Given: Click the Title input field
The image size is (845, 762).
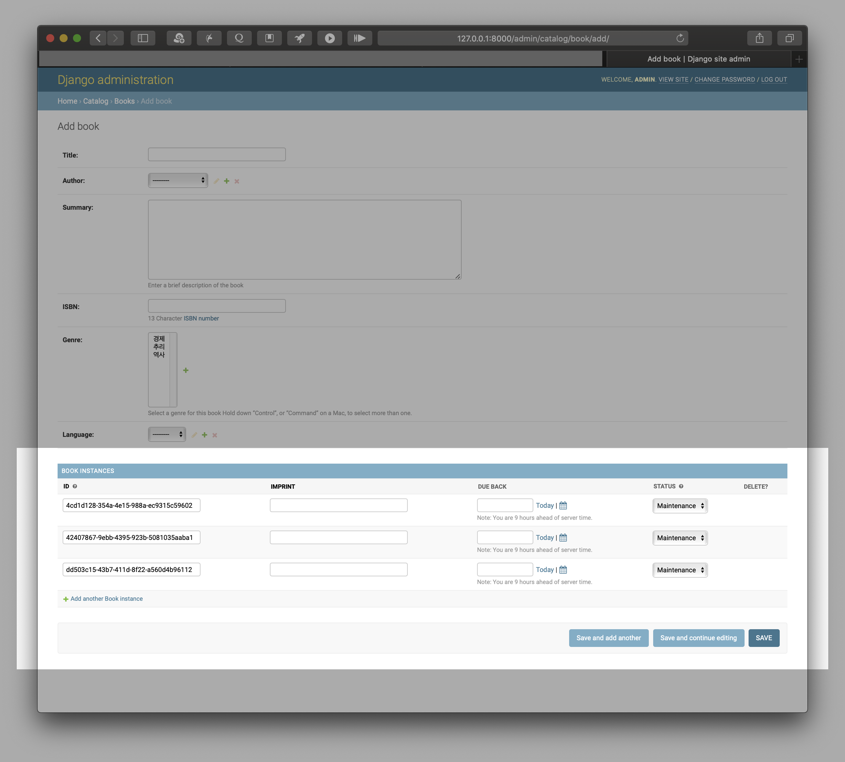Looking at the screenshot, I should point(217,155).
